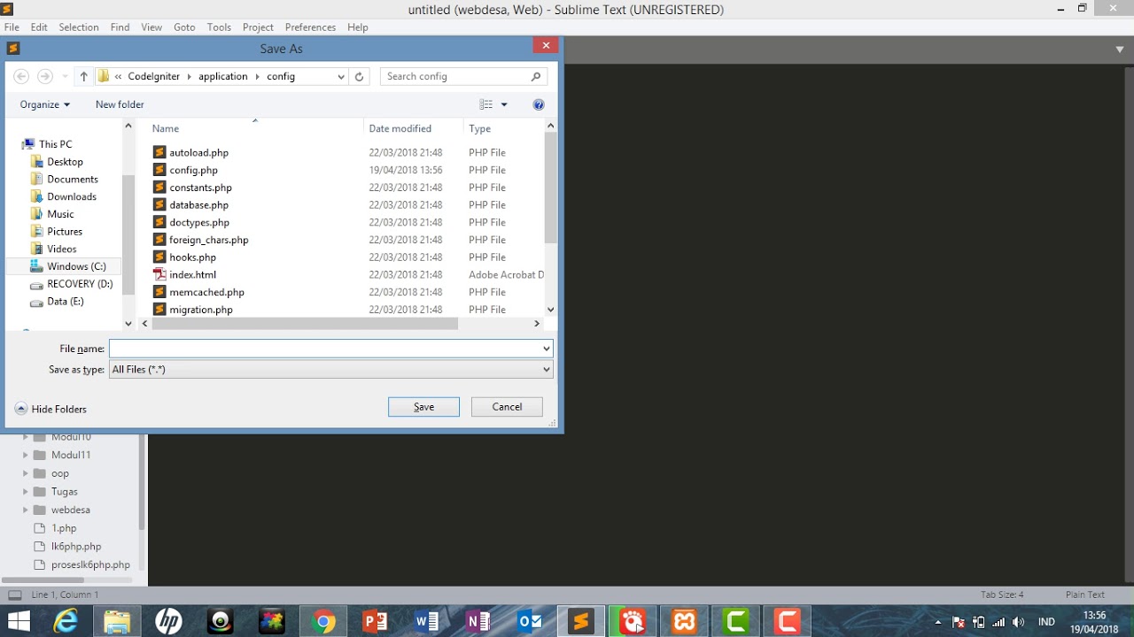Image resolution: width=1134 pixels, height=637 pixels.
Task: Select database.php in the file list
Action: point(198,205)
